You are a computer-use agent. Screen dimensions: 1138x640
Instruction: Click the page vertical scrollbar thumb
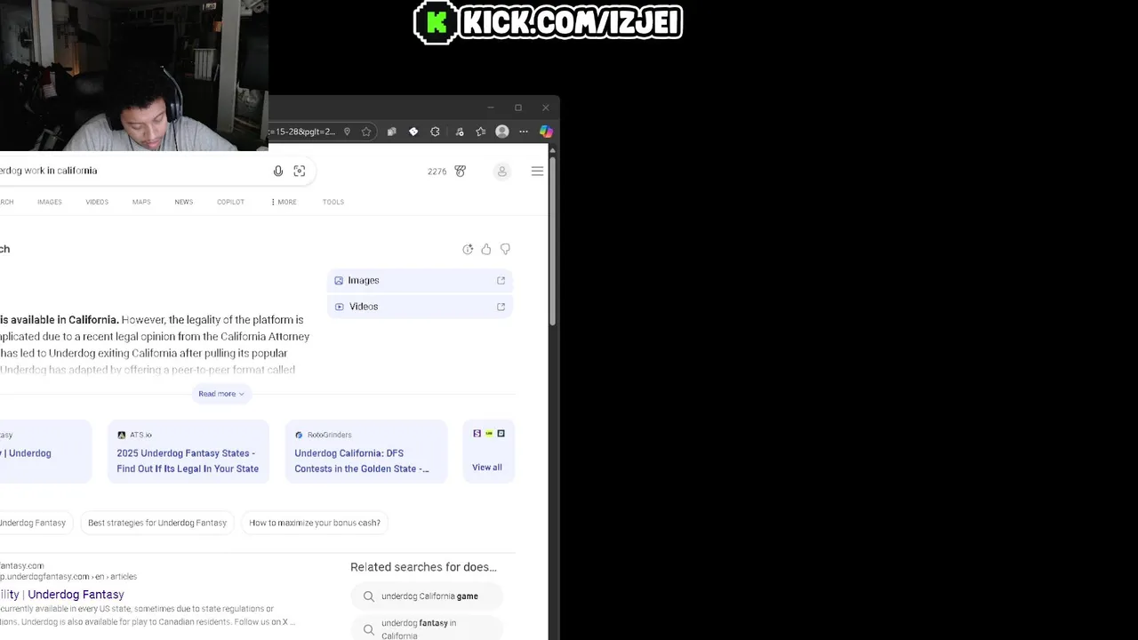(552, 240)
